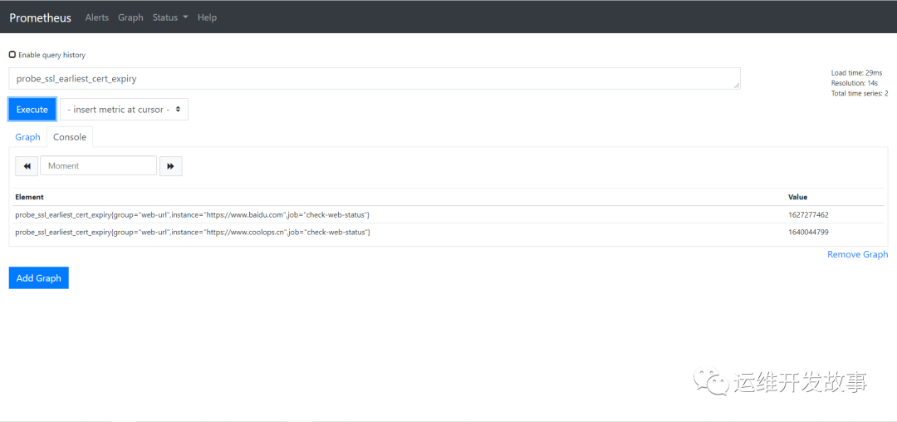This screenshot has height=422, width=897.
Task: Click Remove Graph link
Action: (x=857, y=254)
